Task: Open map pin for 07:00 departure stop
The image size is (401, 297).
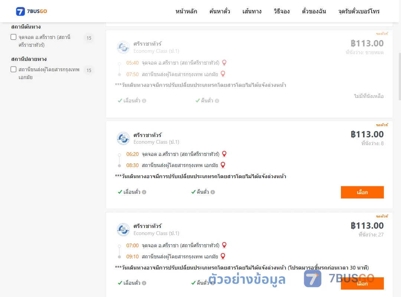Action: (224, 245)
